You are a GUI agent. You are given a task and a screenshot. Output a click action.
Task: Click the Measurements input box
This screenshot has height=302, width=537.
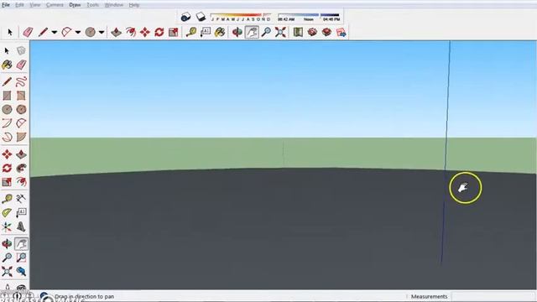(x=493, y=296)
